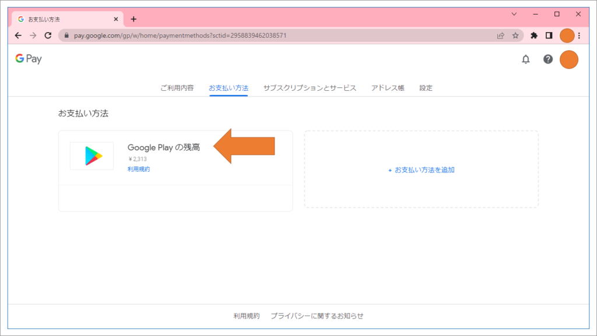Switch to the ご利用内容 tab

click(178, 87)
